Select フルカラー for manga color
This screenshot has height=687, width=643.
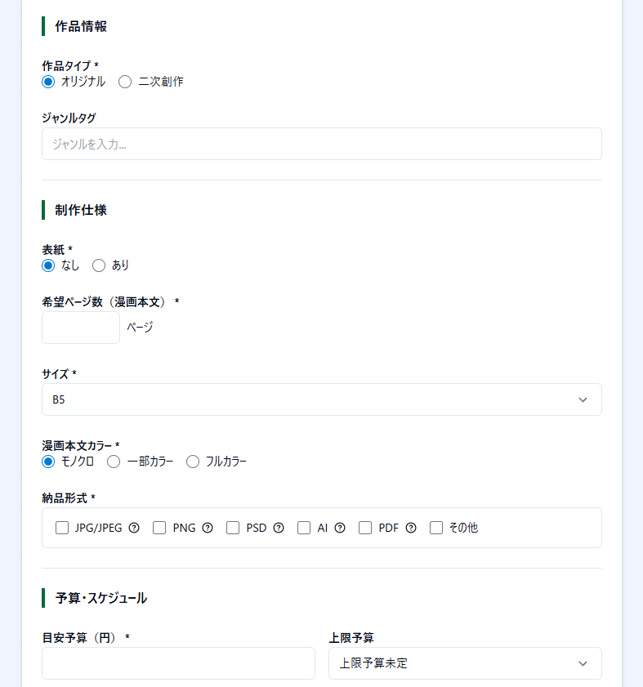(x=193, y=462)
